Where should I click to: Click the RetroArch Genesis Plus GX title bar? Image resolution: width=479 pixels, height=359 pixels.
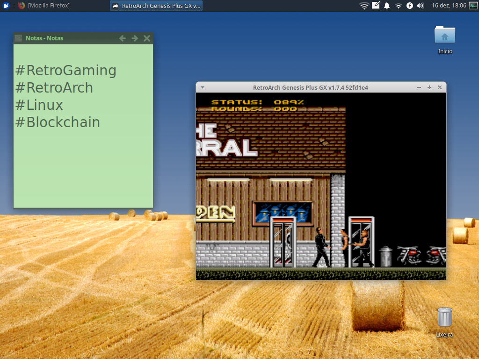tap(311, 87)
